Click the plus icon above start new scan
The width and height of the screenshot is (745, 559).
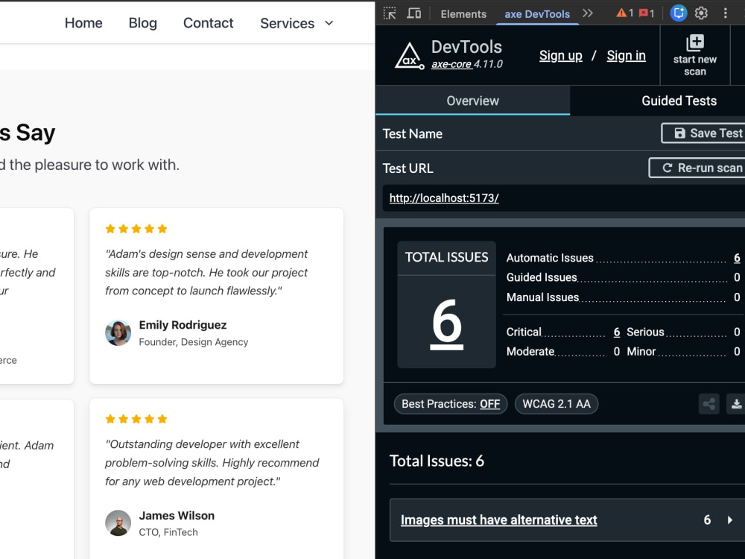point(694,42)
